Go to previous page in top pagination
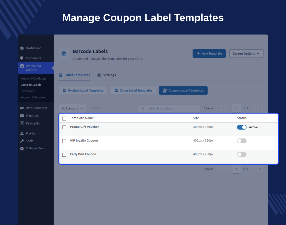 (x=227, y=108)
